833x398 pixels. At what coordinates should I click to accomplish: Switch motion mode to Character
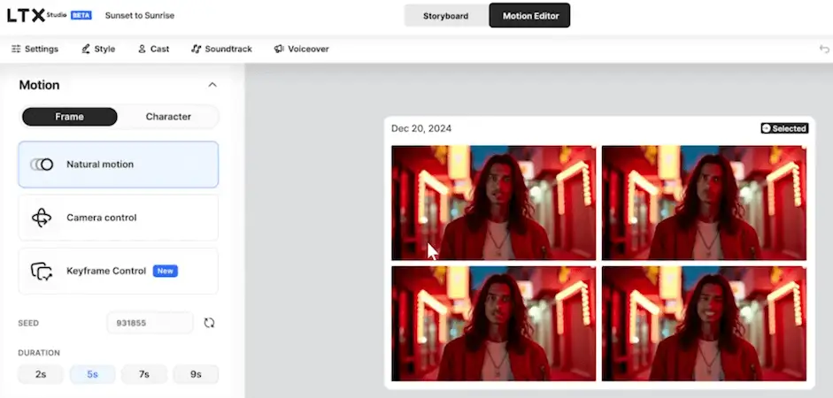click(x=168, y=117)
